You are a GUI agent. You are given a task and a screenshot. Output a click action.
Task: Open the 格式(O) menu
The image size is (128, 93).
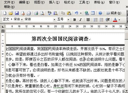click(69, 2)
